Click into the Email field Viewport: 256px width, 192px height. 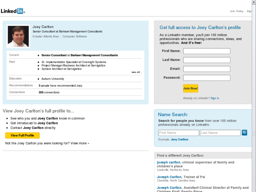click(207, 69)
